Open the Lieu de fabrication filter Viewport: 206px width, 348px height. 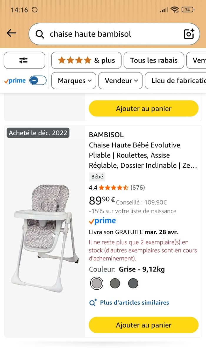tap(177, 81)
